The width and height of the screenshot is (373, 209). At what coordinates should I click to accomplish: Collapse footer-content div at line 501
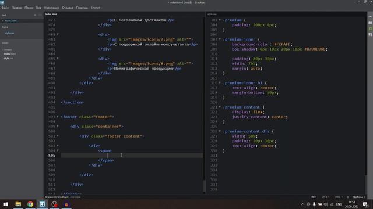point(58,136)
